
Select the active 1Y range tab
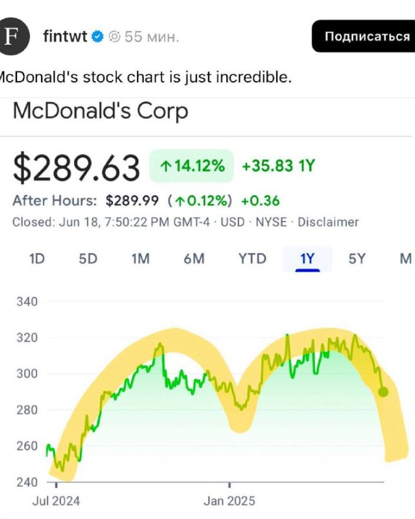307,259
